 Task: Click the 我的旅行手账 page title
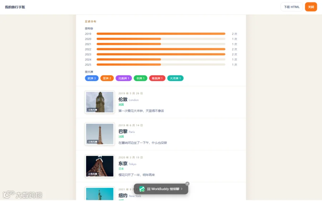(15, 7)
